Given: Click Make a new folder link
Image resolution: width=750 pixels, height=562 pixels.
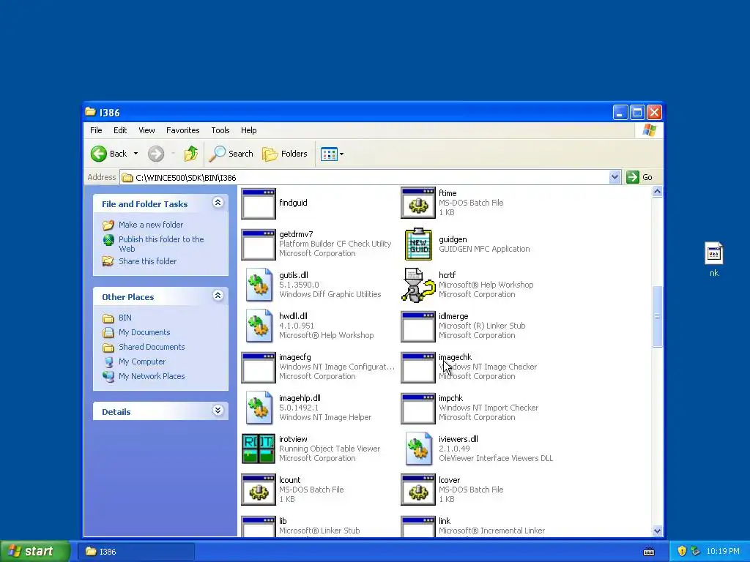Looking at the screenshot, I should (151, 225).
